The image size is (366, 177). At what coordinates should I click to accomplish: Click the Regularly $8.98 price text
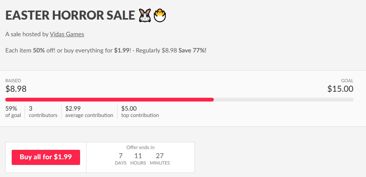(156, 51)
